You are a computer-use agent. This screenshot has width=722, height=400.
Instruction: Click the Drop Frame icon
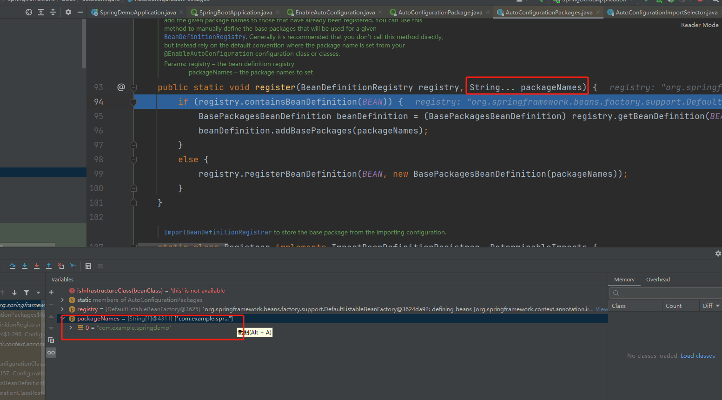coord(61,266)
